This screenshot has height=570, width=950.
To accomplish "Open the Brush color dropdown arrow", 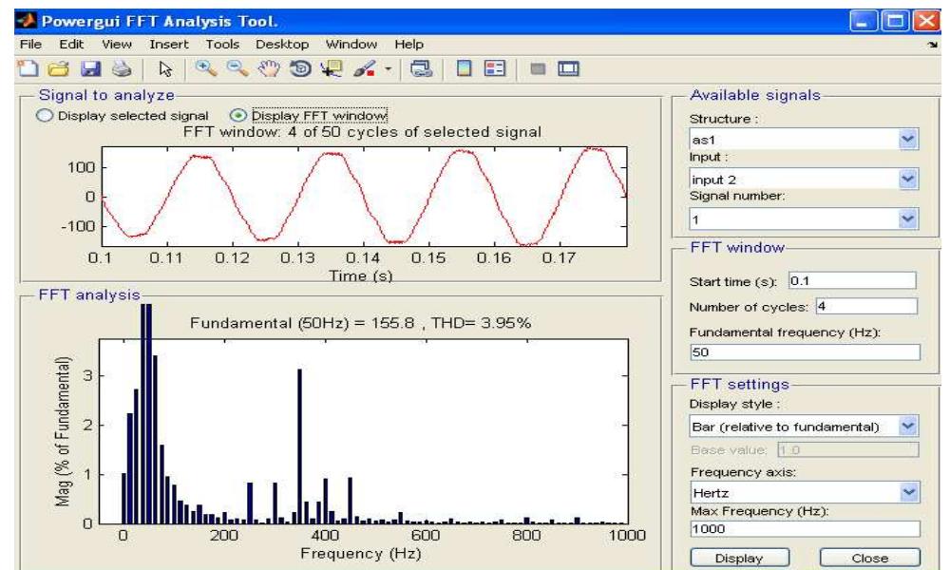I will pyautogui.click(x=389, y=69).
